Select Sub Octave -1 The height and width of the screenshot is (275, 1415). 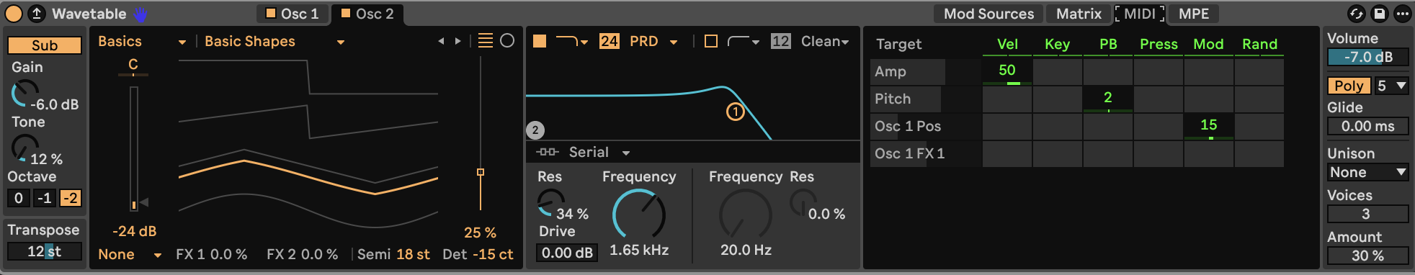click(45, 198)
